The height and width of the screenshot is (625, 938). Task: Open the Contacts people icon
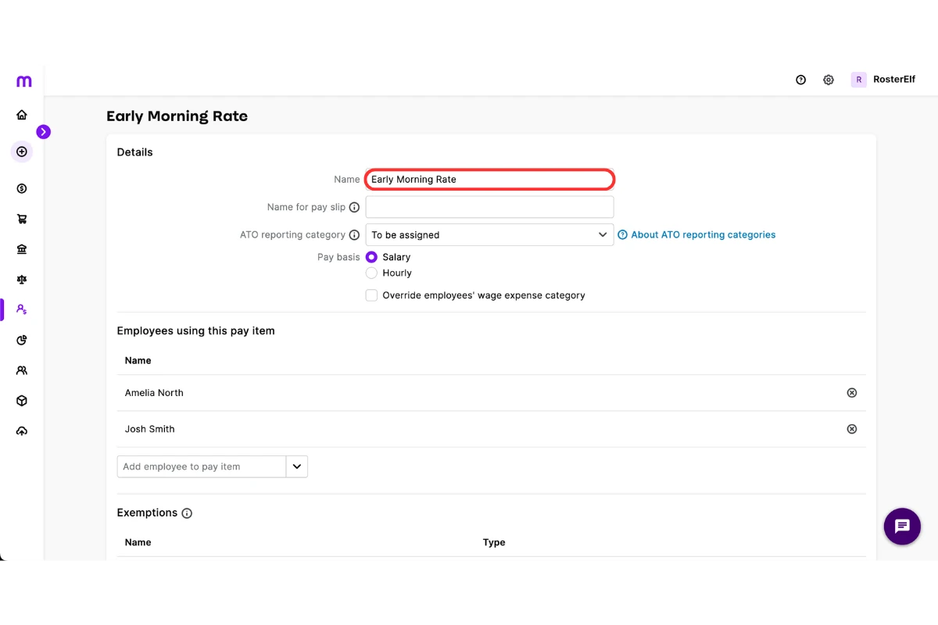coord(22,370)
